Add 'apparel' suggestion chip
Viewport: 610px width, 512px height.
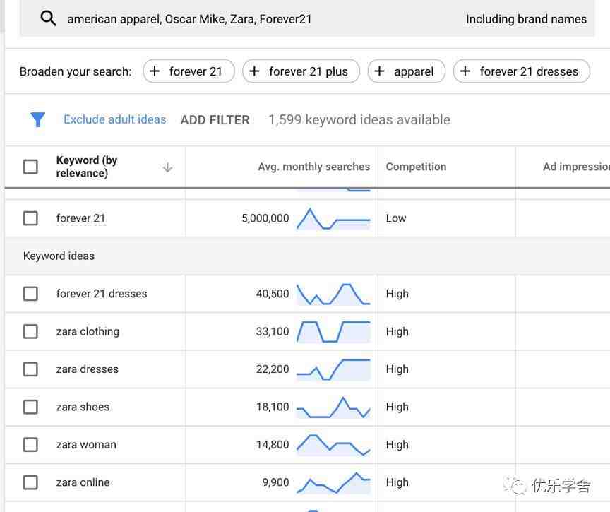click(x=406, y=71)
